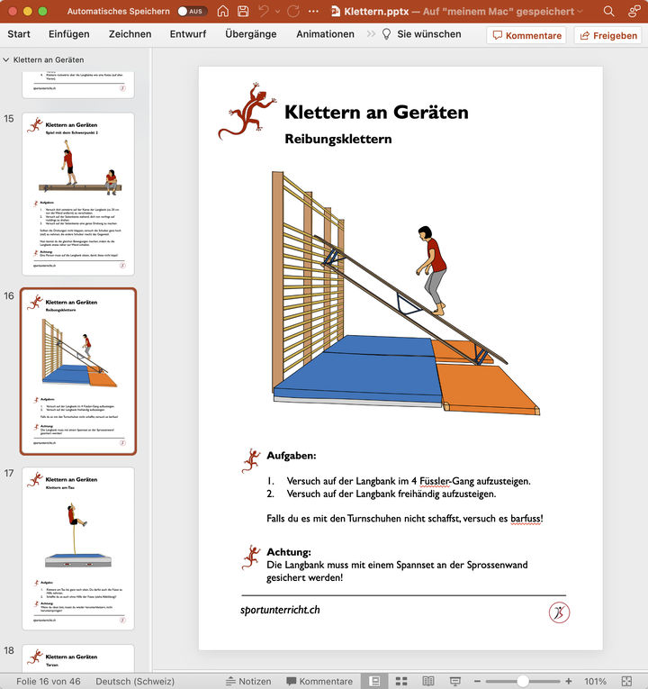This screenshot has width=648, height=689.
Task: Click the lightbulb Sie wünschen icon
Action: [x=386, y=34]
